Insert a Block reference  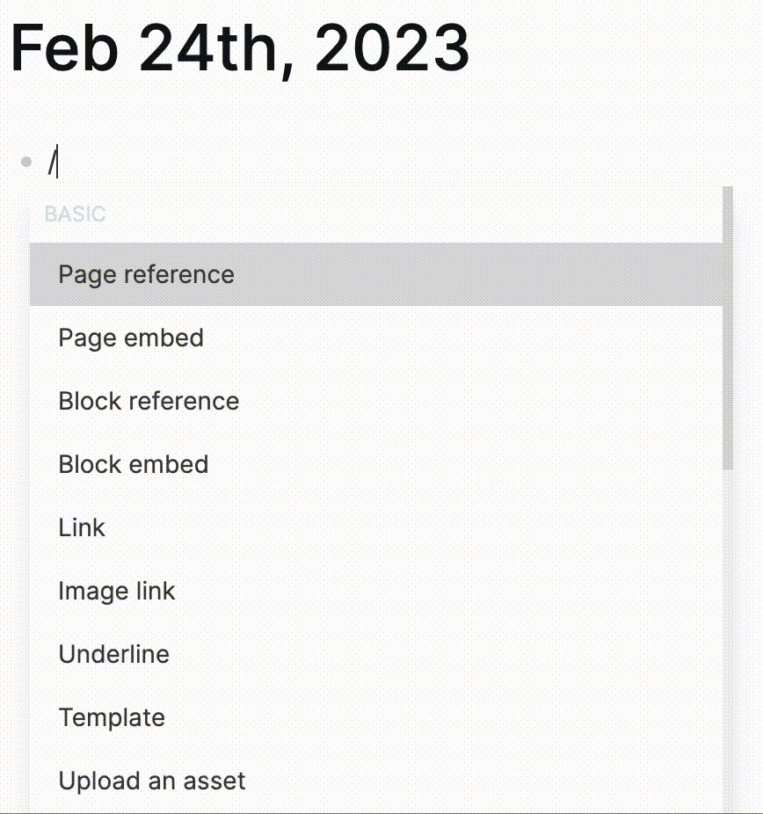click(x=149, y=401)
